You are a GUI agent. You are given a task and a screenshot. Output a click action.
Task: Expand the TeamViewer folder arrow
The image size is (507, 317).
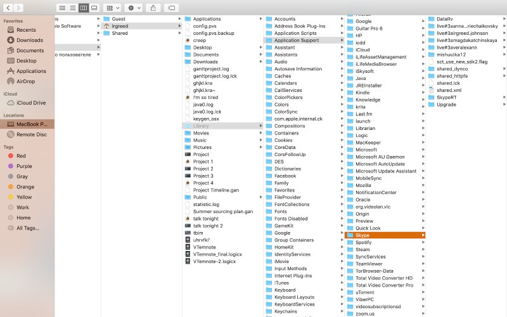click(x=423, y=264)
